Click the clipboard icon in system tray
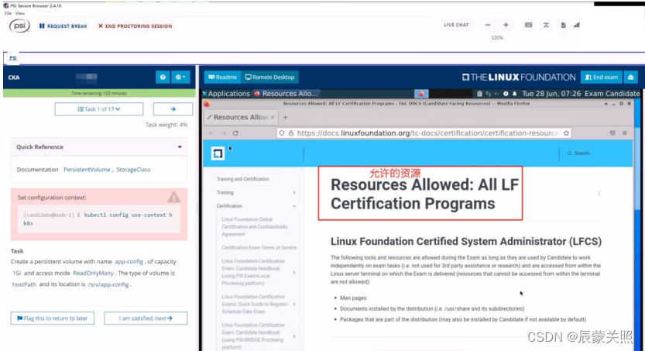 479,94
